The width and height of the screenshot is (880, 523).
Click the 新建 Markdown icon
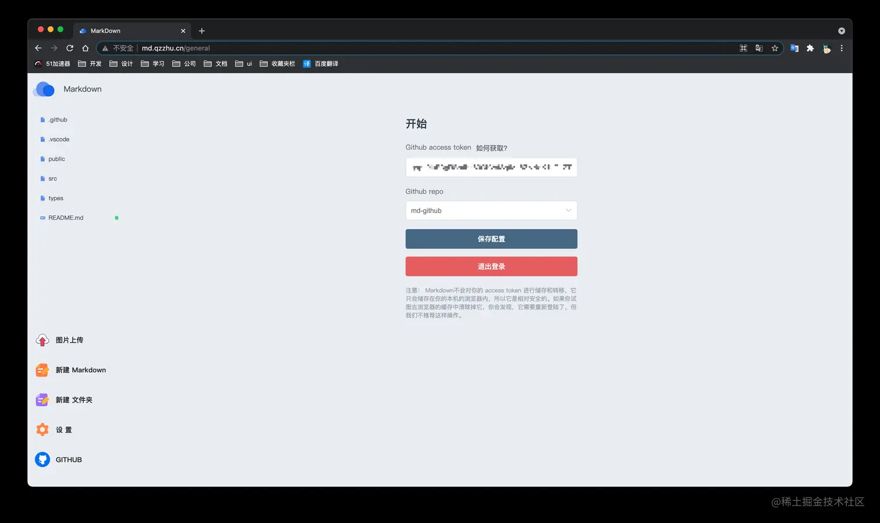pyautogui.click(x=42, y=370)
